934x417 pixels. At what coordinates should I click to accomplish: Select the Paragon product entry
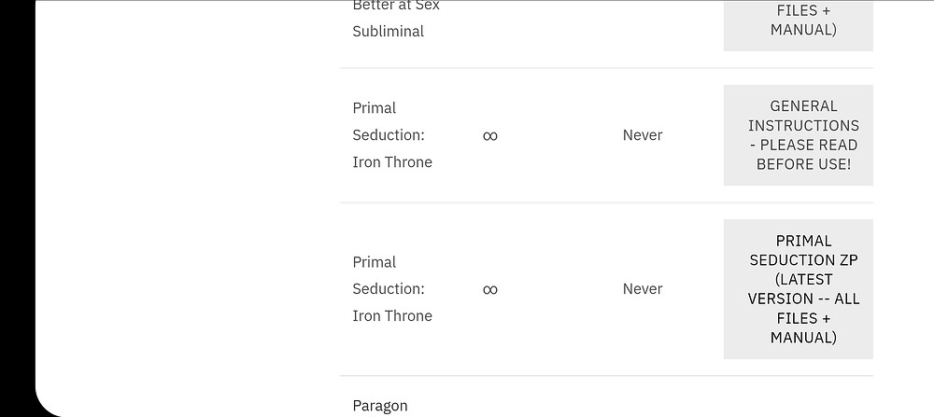[x=380, y=406]
